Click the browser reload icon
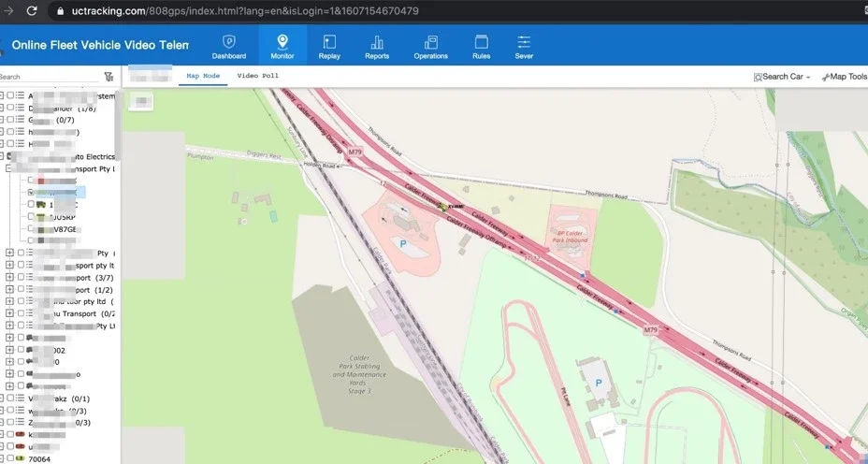This screenshot has width=868, height=464. coord(32,10)
